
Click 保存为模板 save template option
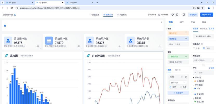(x=163, y=15)
